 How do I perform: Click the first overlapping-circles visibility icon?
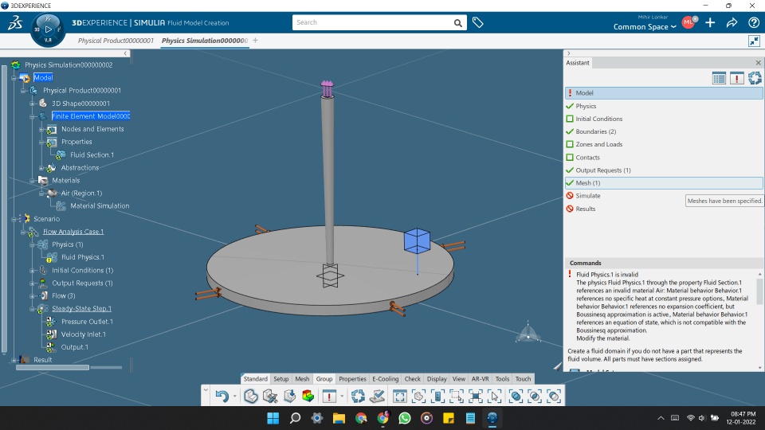(x=516, y=396)
